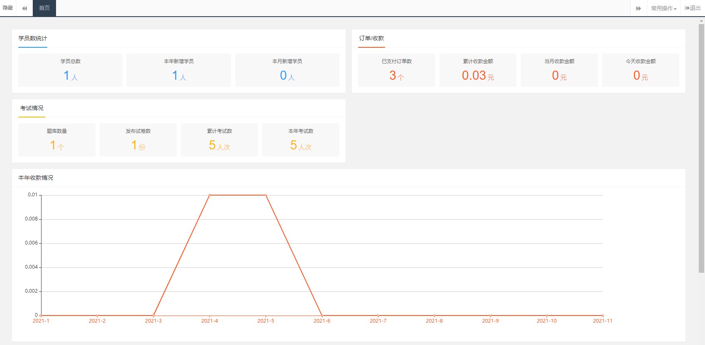This screenshot has height=345, width=705.
Task: Click the 本年考试数 card
Action: (x=301, y=139)
